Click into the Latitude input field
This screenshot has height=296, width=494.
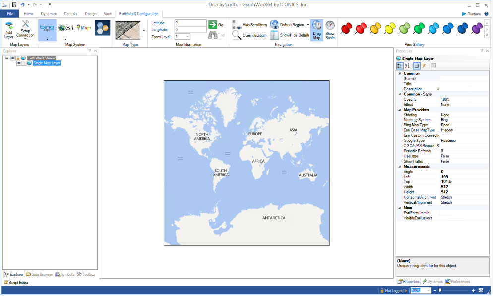coord(190,23)
